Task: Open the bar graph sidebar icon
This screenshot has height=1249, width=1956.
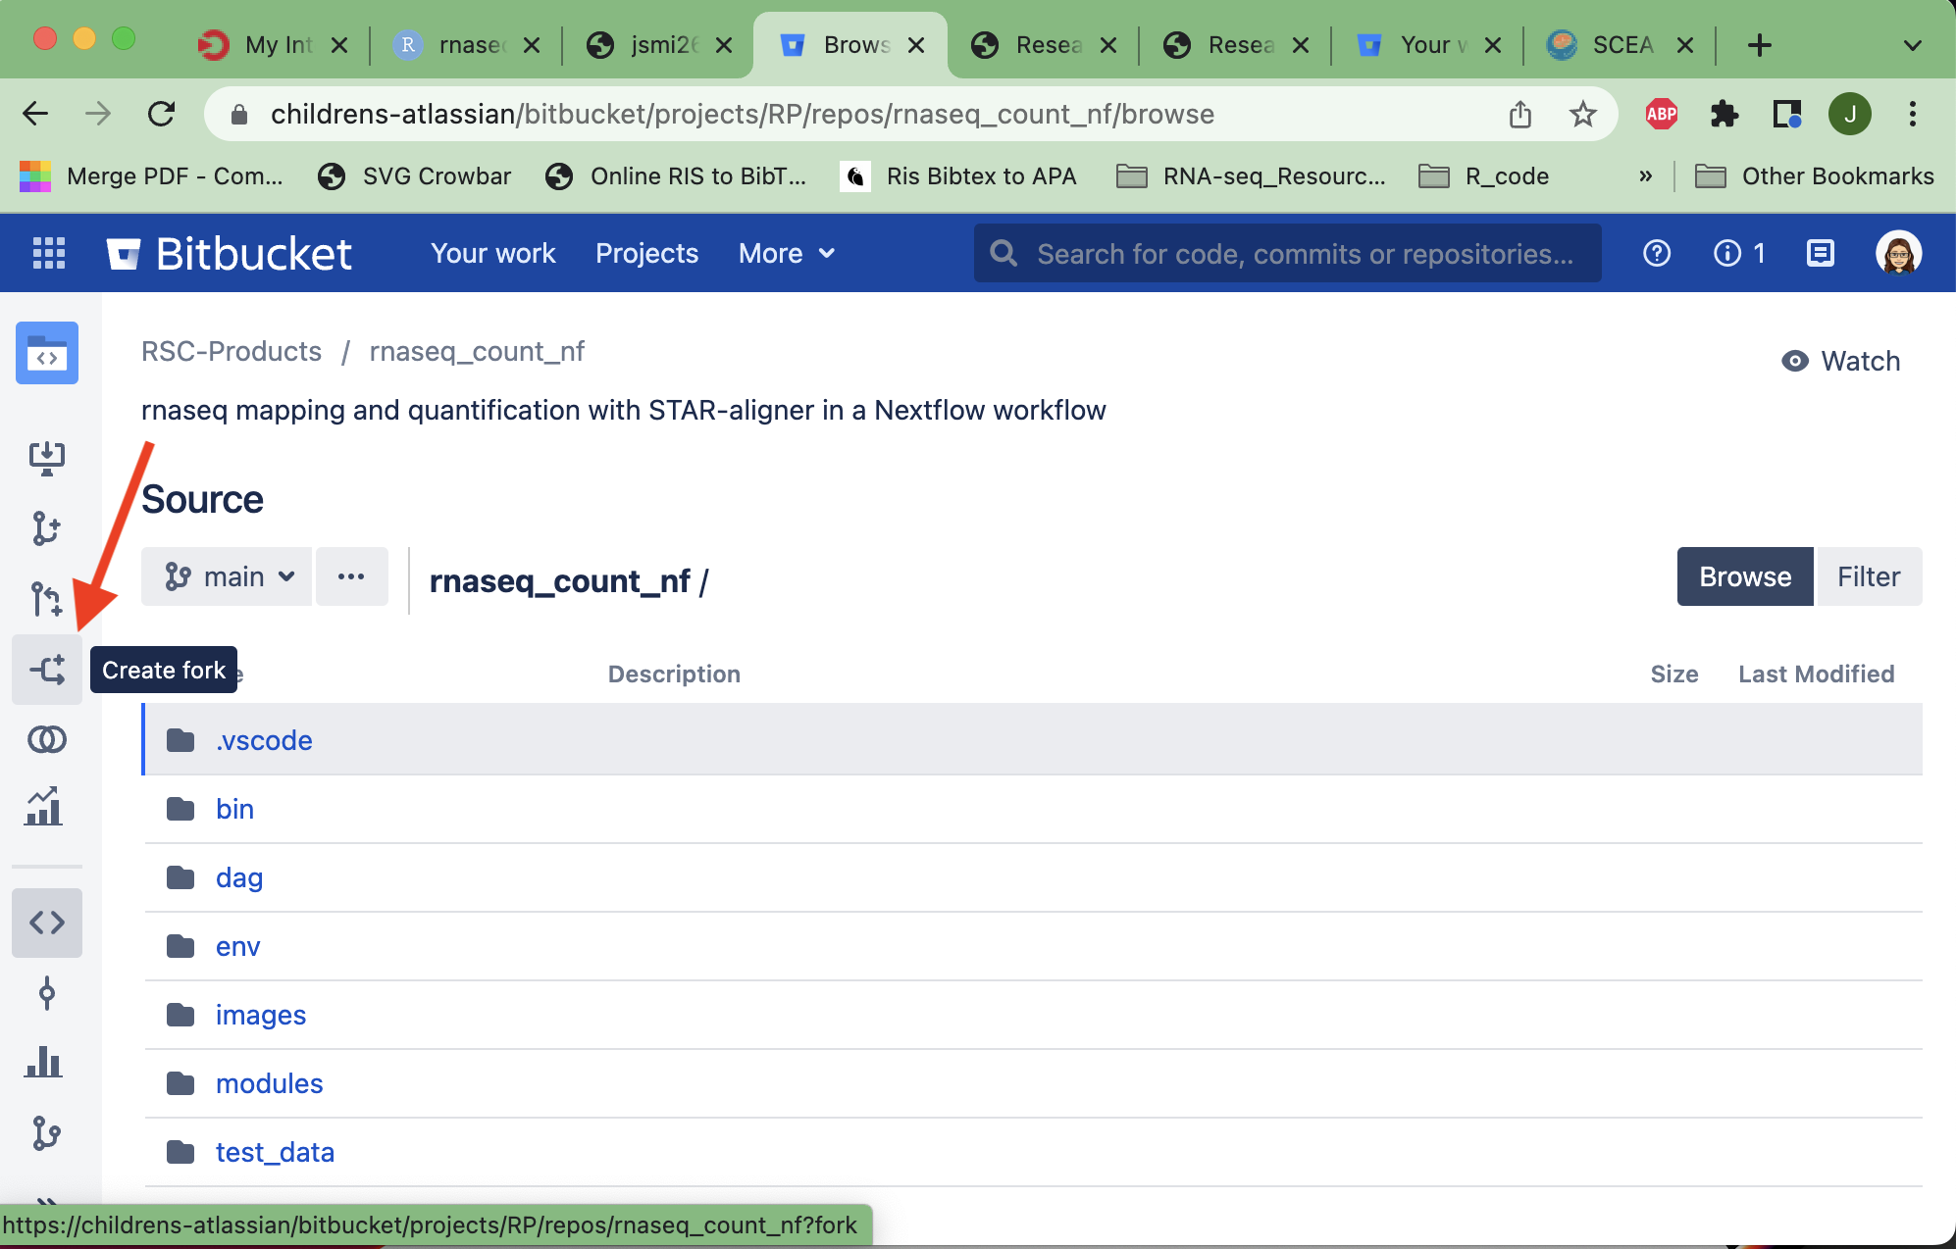Action: [44, 1062]
